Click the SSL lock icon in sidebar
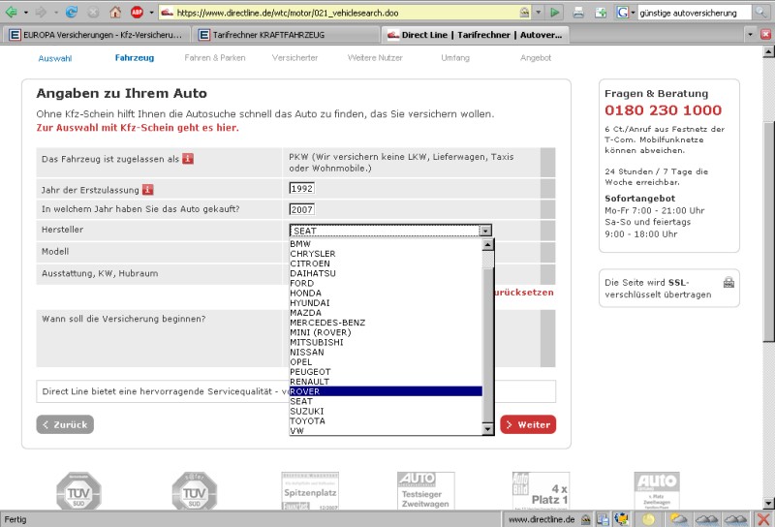This screenshot has width=775, height=527. [728, 282]
